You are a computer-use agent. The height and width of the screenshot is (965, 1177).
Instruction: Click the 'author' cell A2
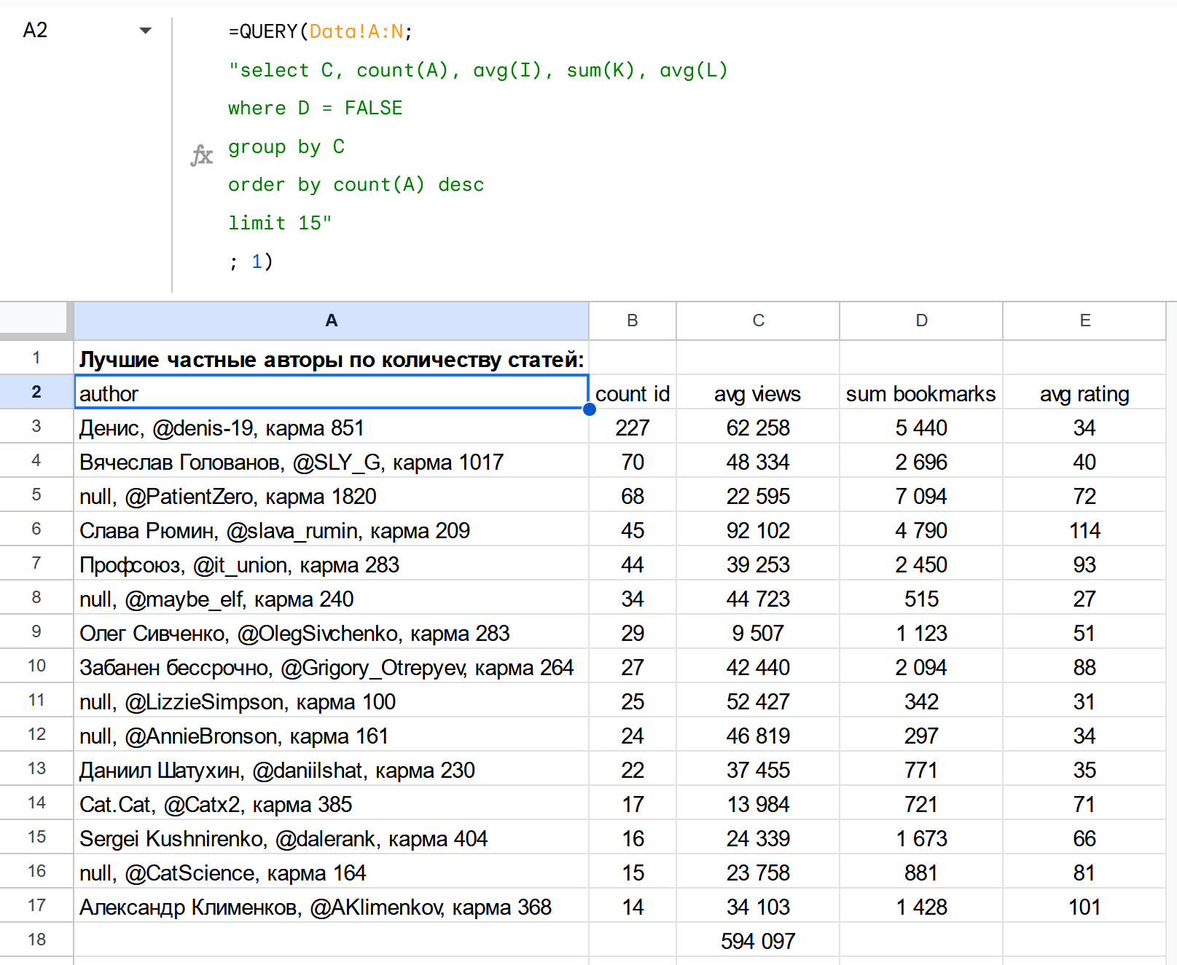(x=331, y=393)
